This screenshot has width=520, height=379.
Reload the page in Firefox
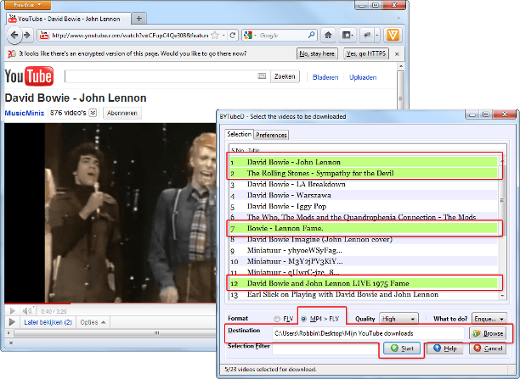[x=233, y=35]
